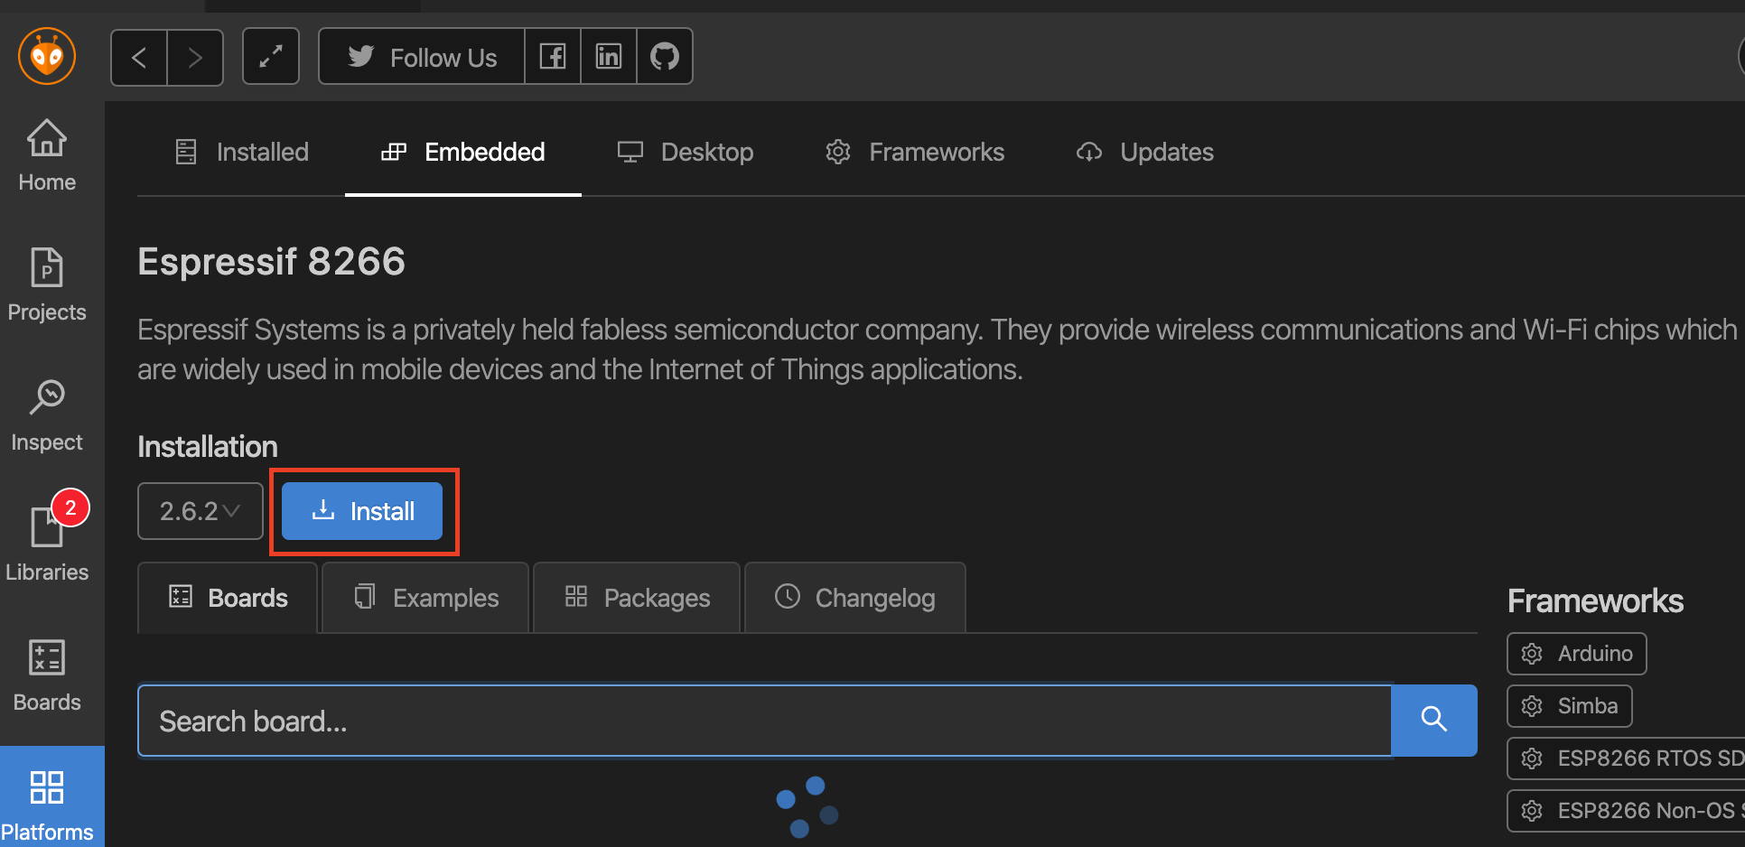
Task: Switch to the Embedded tab
Action: [463, 152]
